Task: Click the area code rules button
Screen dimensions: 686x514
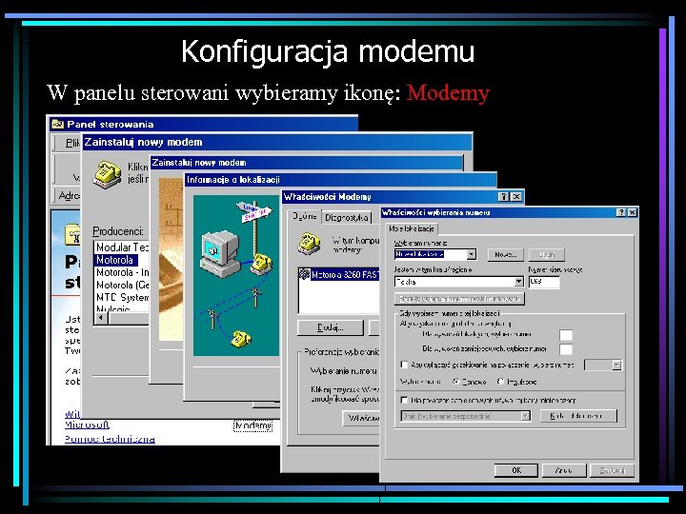Action: pyautogui.click(x=460, y=299)
